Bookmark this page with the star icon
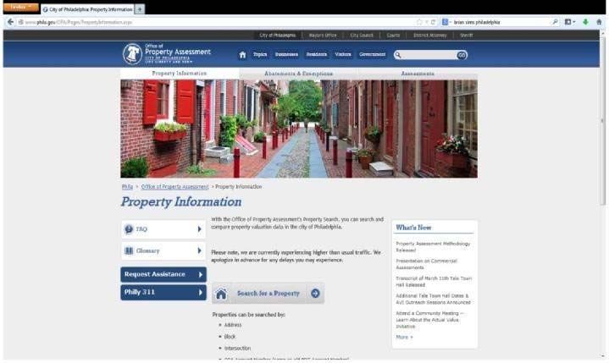Viewport: 609px width, 363px height. (x=418, y=22)
